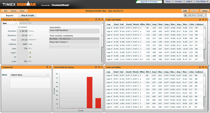Click the TrainingPeaks logo

[x=60, y=5]
